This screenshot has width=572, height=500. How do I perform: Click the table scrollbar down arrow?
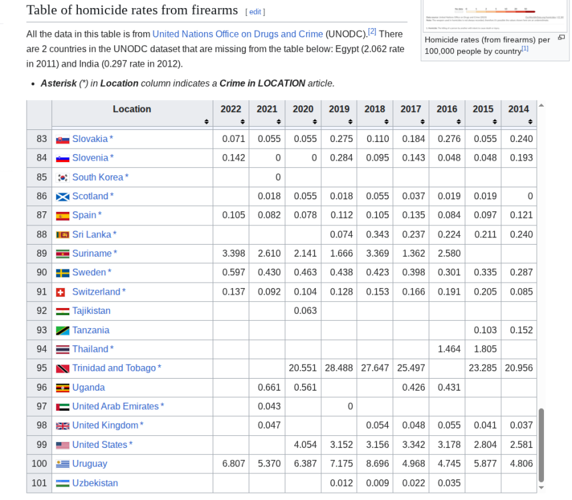(x=541, y=487)
